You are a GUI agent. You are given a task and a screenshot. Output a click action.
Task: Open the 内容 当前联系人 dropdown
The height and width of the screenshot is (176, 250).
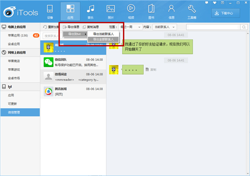pos(165,27)
